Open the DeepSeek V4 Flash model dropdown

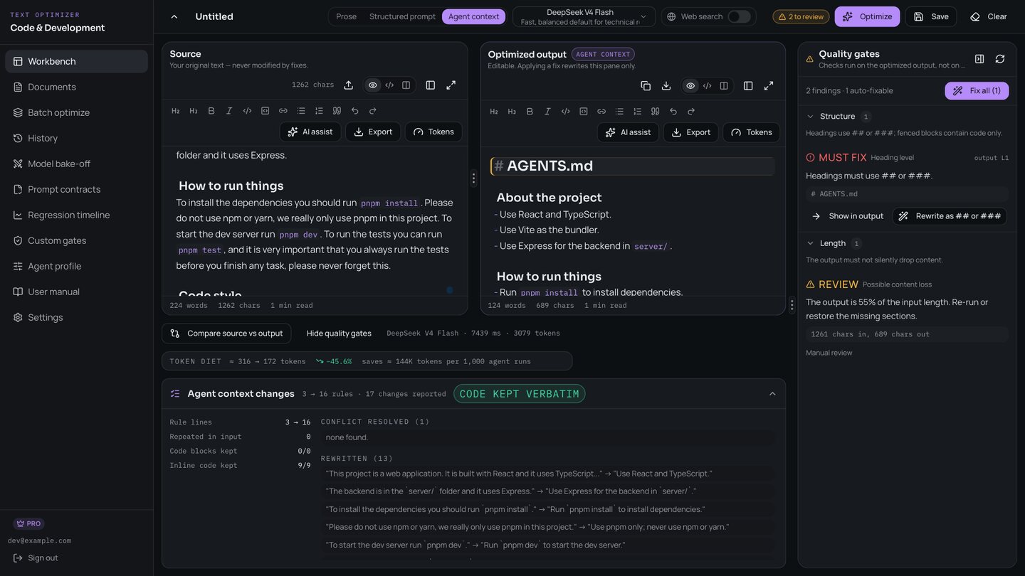584,16
